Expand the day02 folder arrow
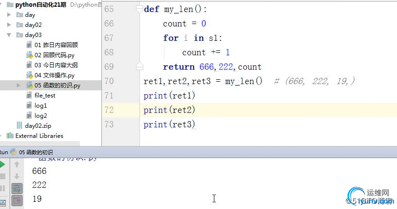Screen dimensions: 397x209 9,25
